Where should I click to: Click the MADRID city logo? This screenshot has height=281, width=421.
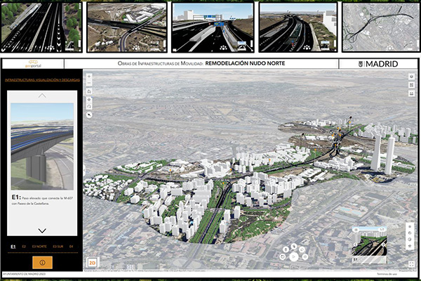pyautogui.click(x=377, y=64)
